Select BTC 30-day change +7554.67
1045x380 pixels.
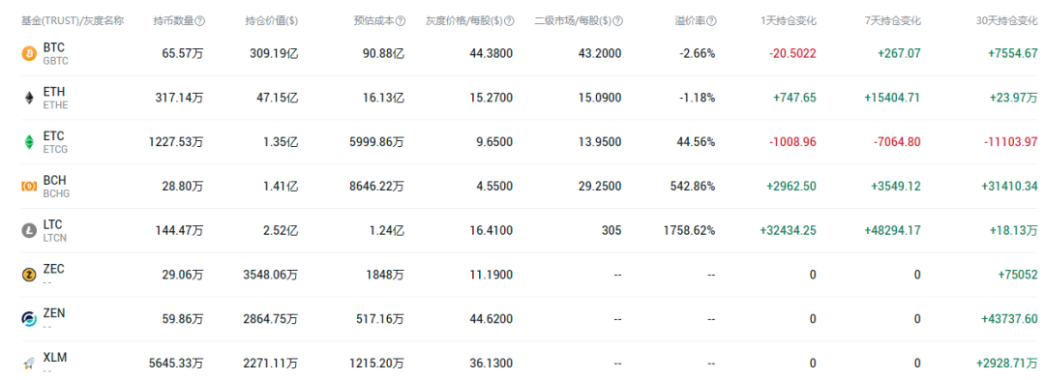(1013, 54)
